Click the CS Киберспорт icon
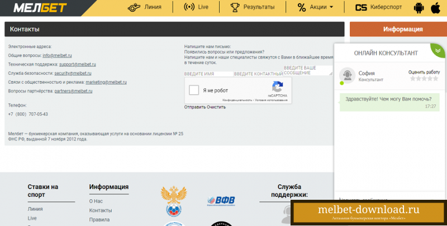The height and width of the screenshot is (226, 447). click(361, 7)
